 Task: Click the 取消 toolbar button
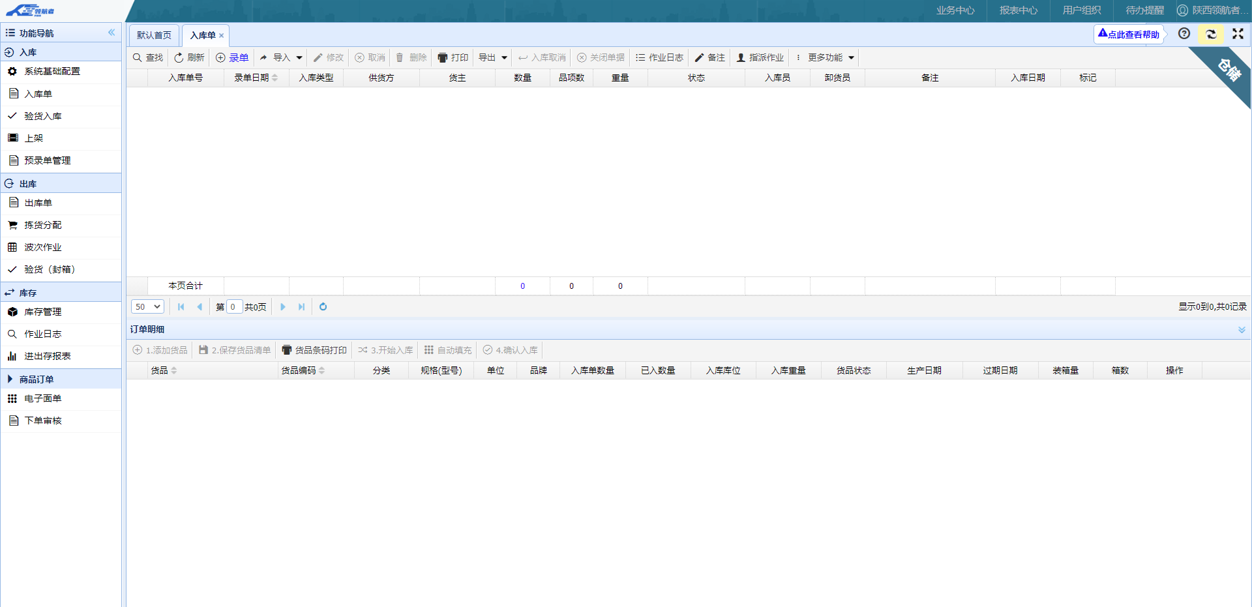tap(370, 57)
